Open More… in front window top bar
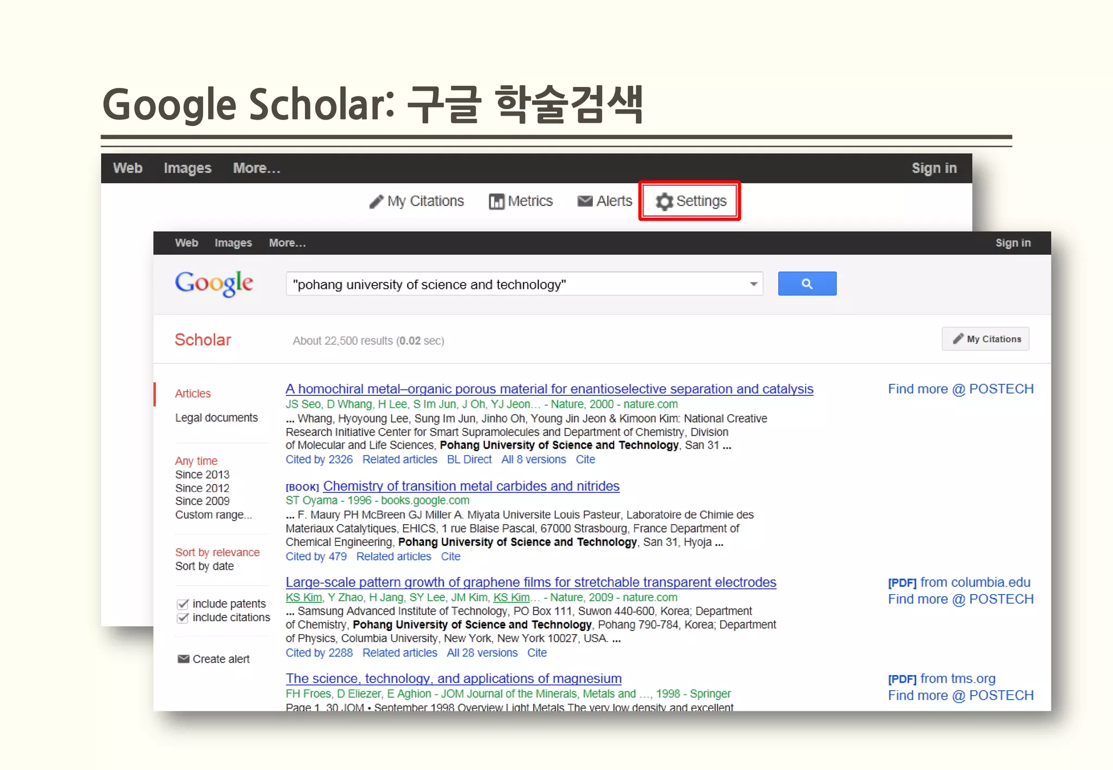The width and height of the screenshot is (1113, 770). pyautogui.click(x=287, y=243)
